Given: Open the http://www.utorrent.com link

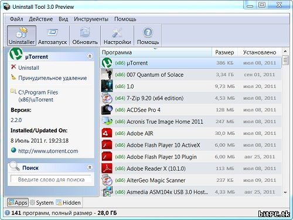Looking at the screenshot, I should click(48, 151).
